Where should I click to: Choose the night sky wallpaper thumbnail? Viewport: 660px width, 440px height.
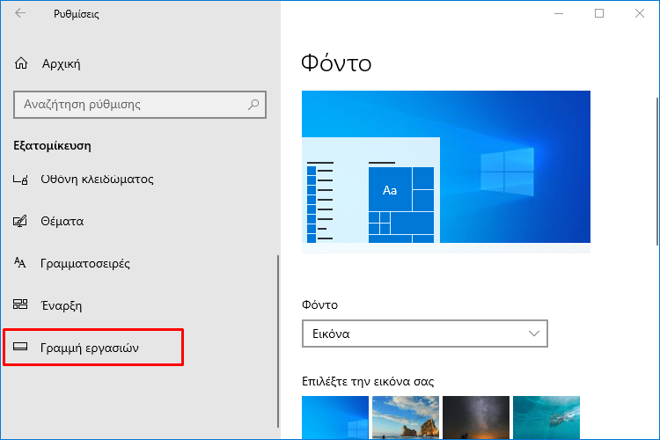[x=476, y=418]
